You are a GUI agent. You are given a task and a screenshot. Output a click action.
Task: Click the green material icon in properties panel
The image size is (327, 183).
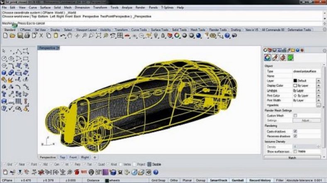290,58
